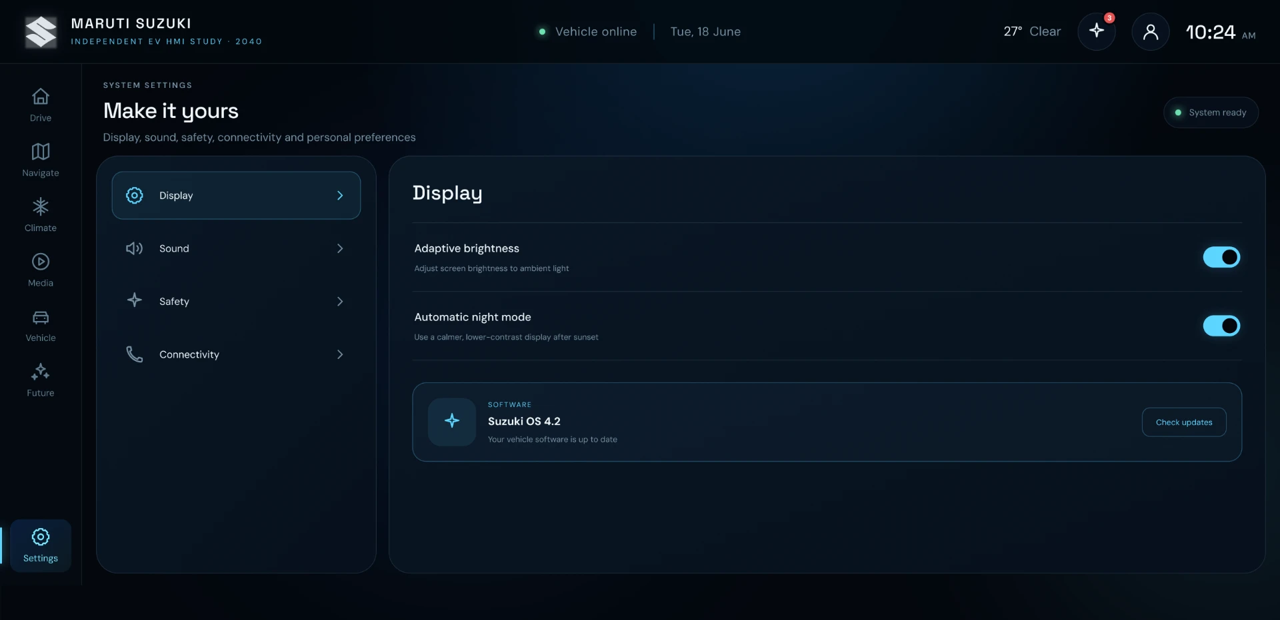Open the Navigate map icon
This screenshot has height=620, width=1280.
pos(41,151)
